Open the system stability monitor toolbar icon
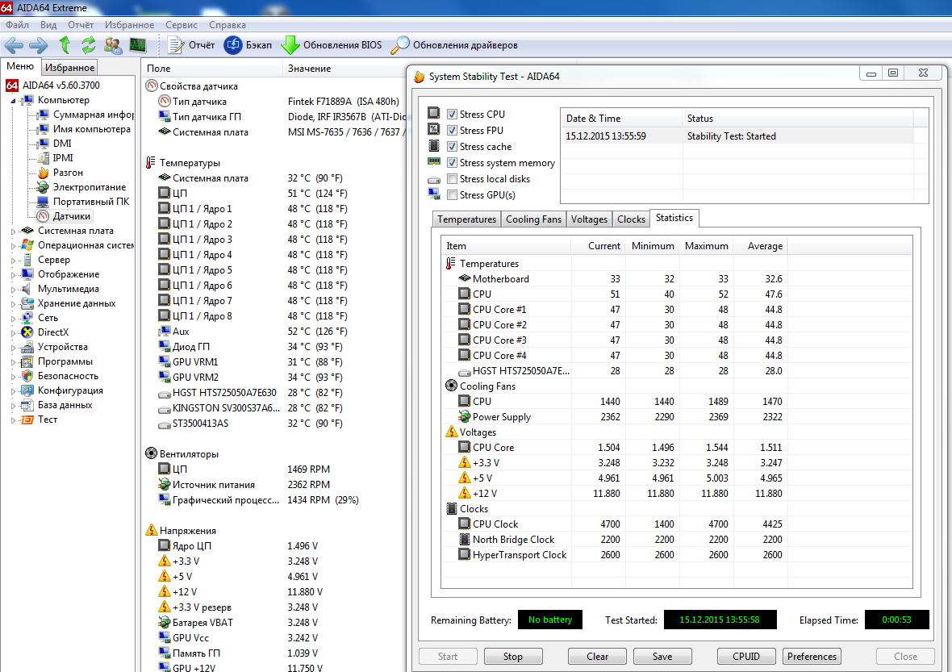 [138, 45]
